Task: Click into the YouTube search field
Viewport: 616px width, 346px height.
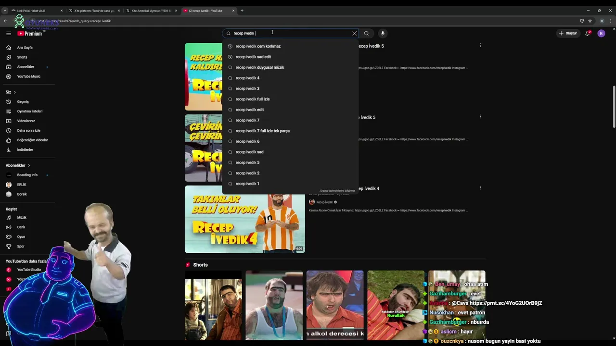Action: coord(291,33)
